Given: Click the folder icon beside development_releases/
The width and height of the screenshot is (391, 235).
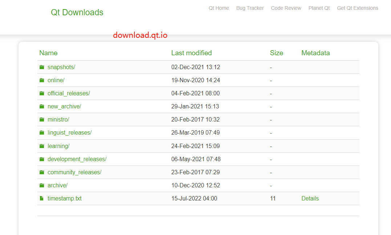Looking at the screenshot, I should 42,159.
